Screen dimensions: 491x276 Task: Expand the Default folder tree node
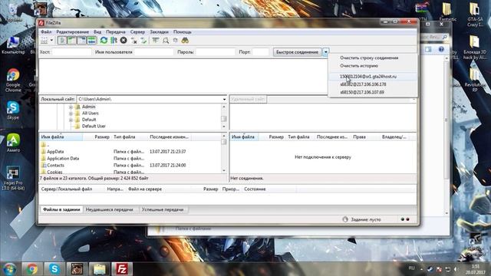[x=71, y=120]
